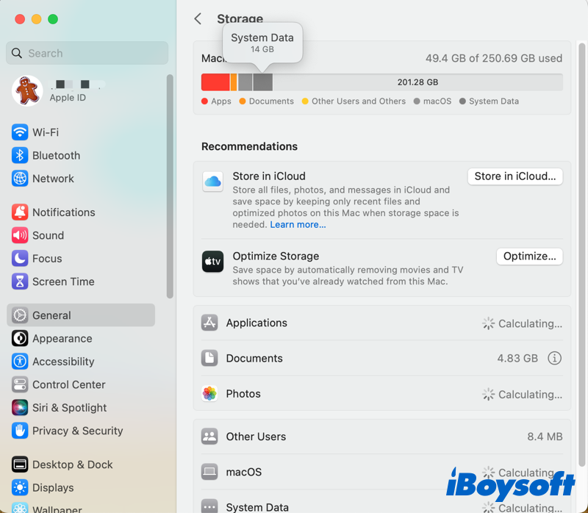Follow the Learn more link
588x513 pixels.
[x=298, y=225]
